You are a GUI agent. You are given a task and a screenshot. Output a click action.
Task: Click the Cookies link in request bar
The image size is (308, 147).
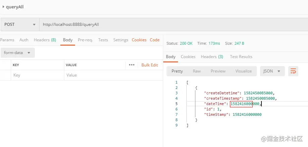point(139,40)
